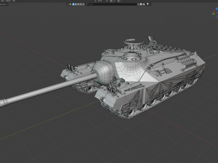Toggle proportional editing
Viewport: 218px width, 163px height.
pyautogui.click(x=119, y=1)
